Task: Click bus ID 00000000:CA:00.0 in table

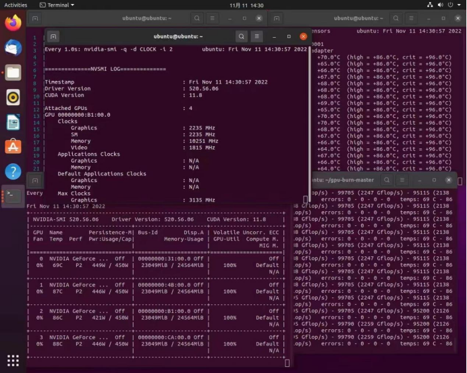Action: coord(164,337)
